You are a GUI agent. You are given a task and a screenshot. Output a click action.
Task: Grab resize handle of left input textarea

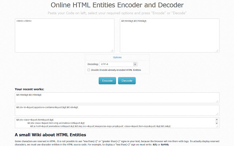pyautogui.click(x=112, y=51)
